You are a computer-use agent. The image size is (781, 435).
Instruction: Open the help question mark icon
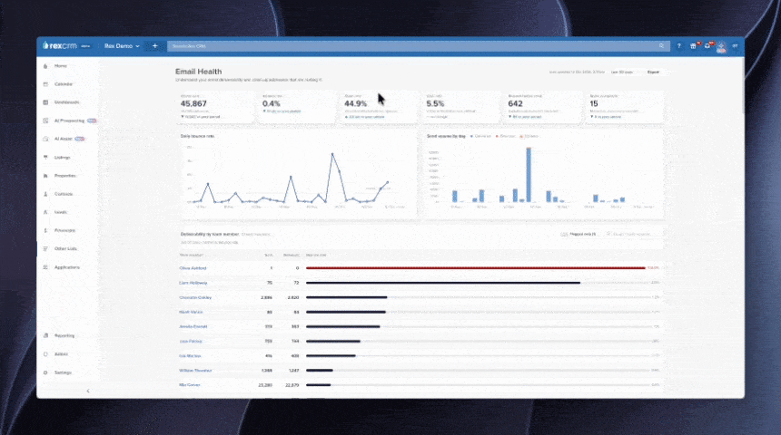pos(679,45)
